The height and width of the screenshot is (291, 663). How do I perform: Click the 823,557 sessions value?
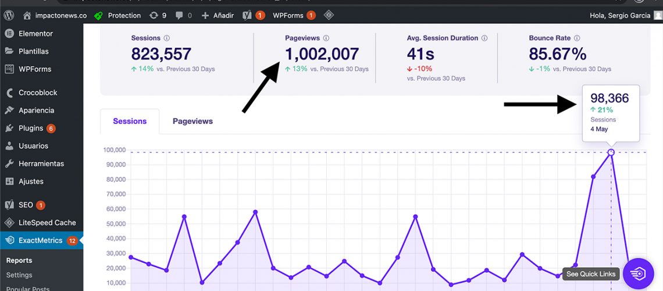161,54
